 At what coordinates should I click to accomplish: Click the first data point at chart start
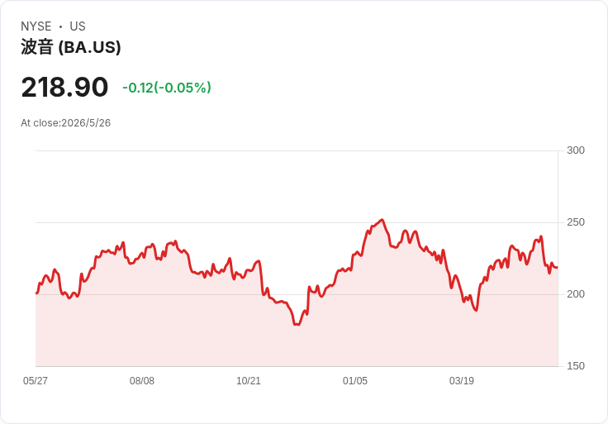tap(36, 293)
